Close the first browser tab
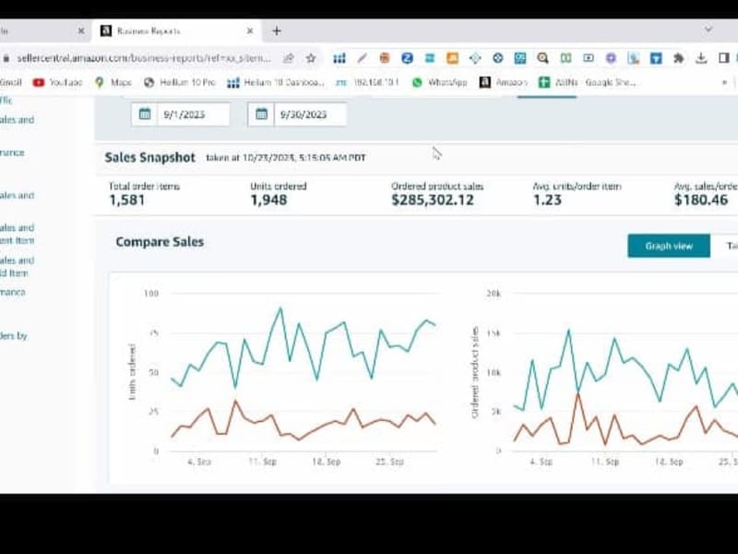 pos(81,31)
